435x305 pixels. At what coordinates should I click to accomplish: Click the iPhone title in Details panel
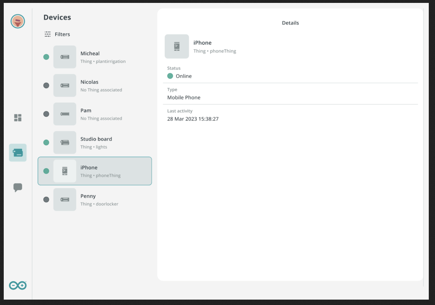(202, 43)
